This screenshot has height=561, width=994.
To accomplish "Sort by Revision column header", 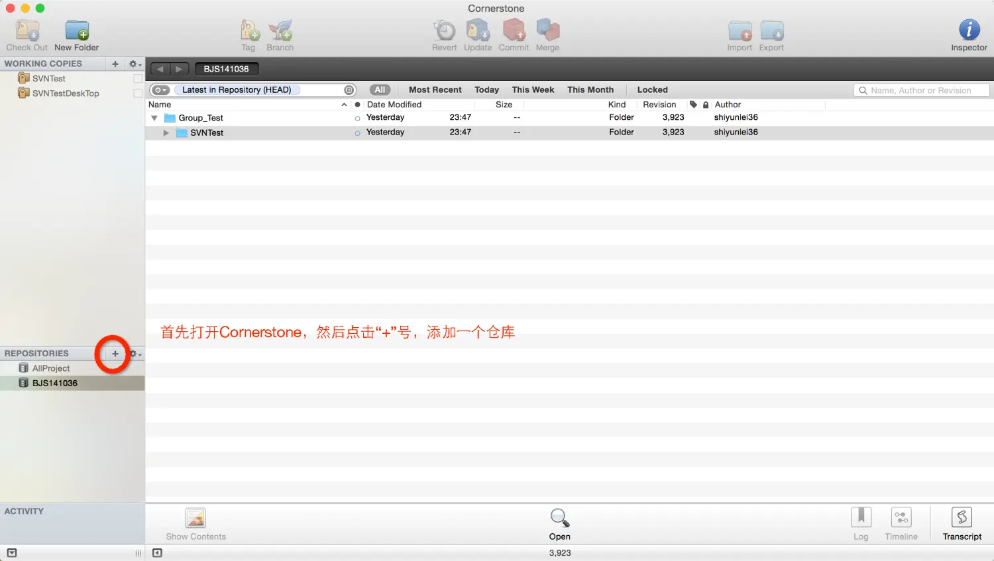I will pos(659,105).
